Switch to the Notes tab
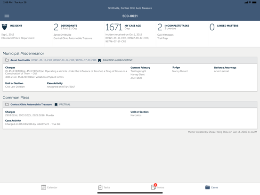260x195 pixels. click(x=157, y=187)
